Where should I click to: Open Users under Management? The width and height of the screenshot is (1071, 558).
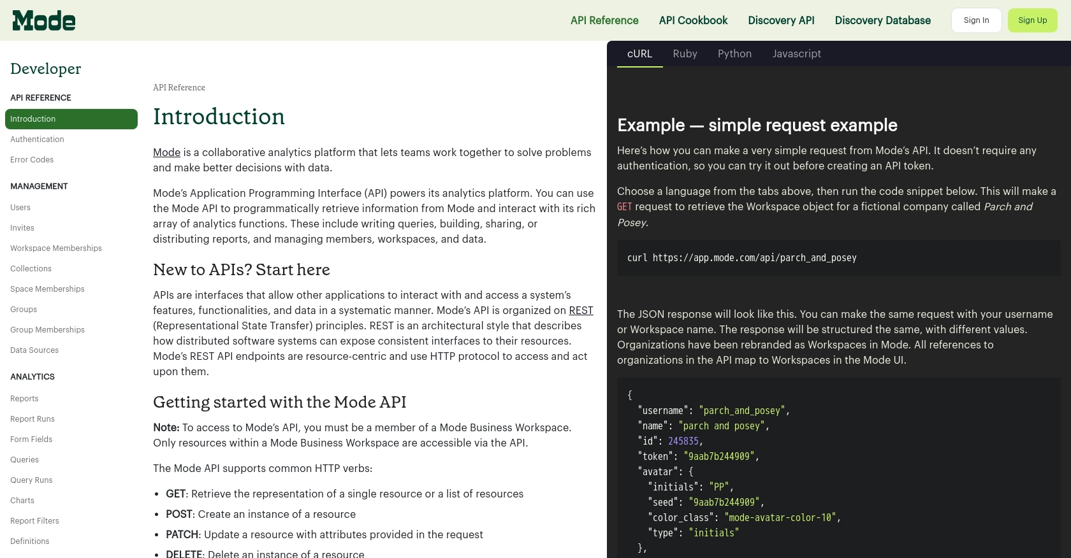tap(20, 208)
